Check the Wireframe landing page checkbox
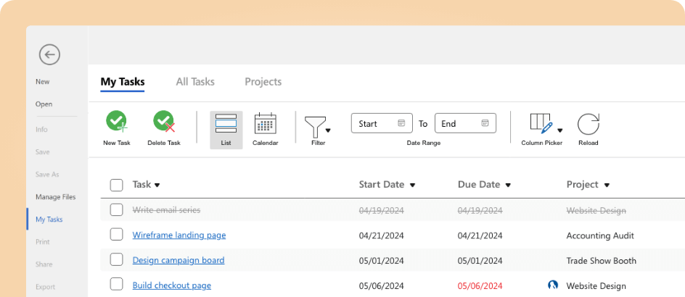Image resolution: width=685 pixels, height=297 pixels. [116, 235]
